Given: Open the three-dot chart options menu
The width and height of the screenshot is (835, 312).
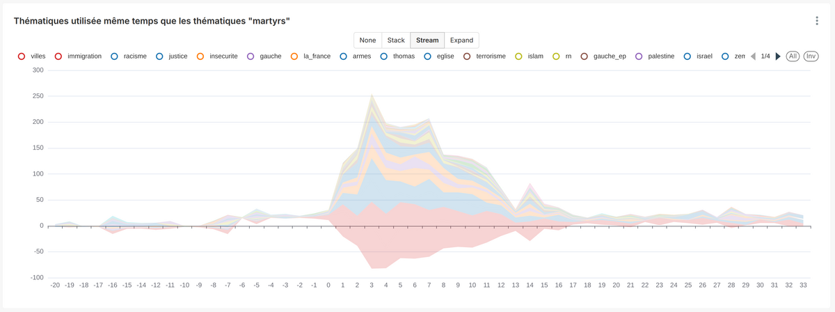Looking at the screenshot, I should click(x=817, y=21).
